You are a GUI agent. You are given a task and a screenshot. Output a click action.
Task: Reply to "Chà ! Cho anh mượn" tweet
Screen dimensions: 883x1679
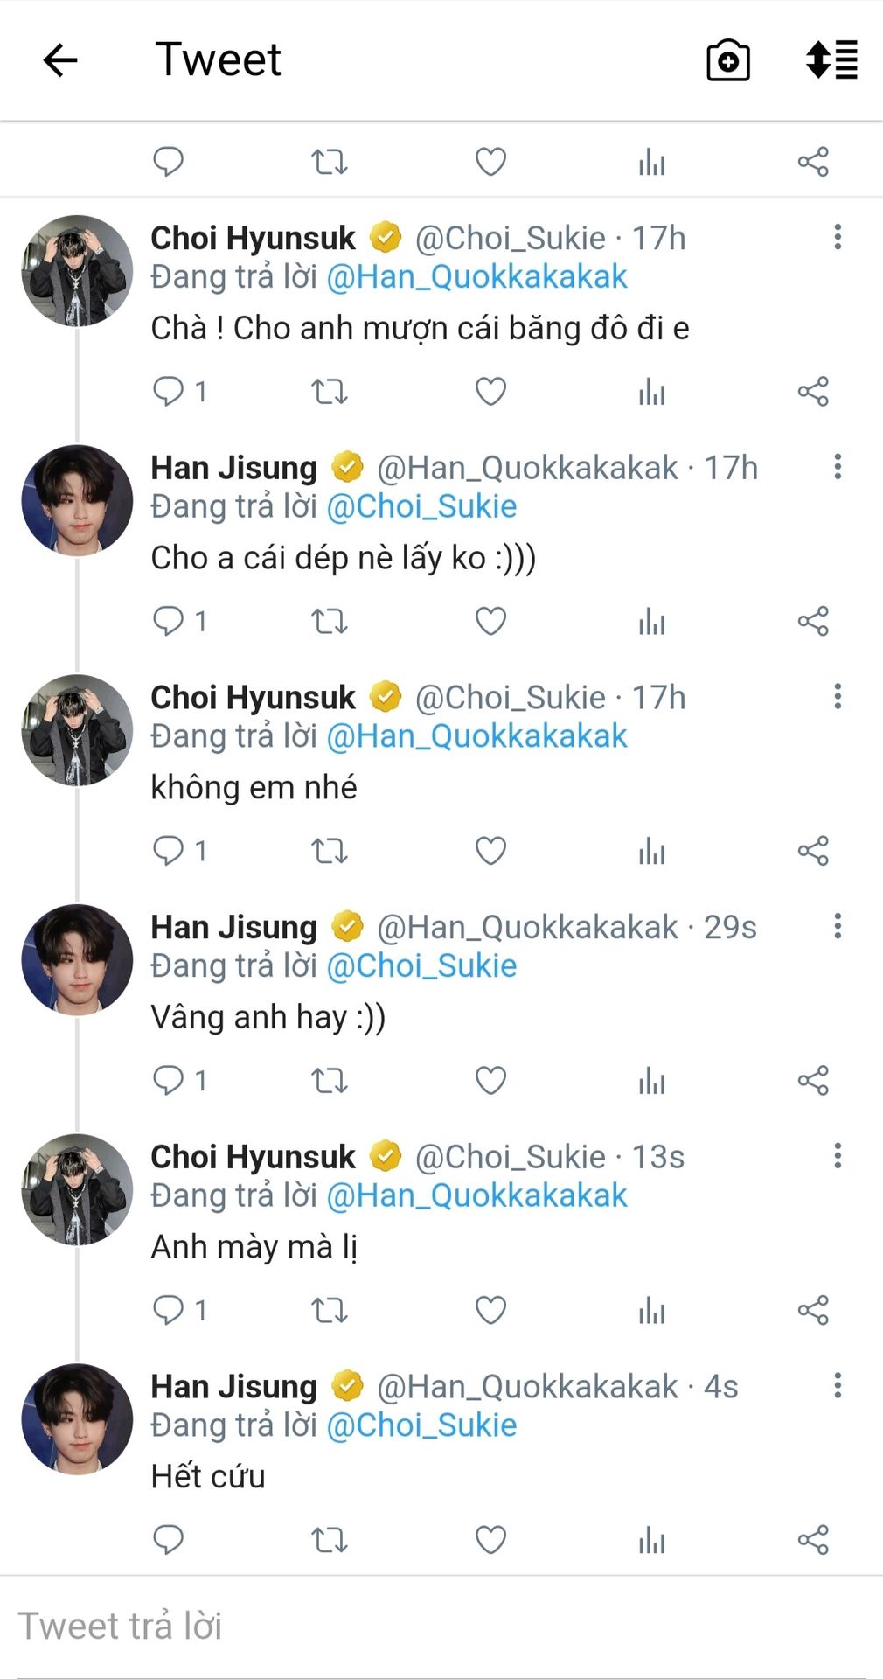point(168,391)
